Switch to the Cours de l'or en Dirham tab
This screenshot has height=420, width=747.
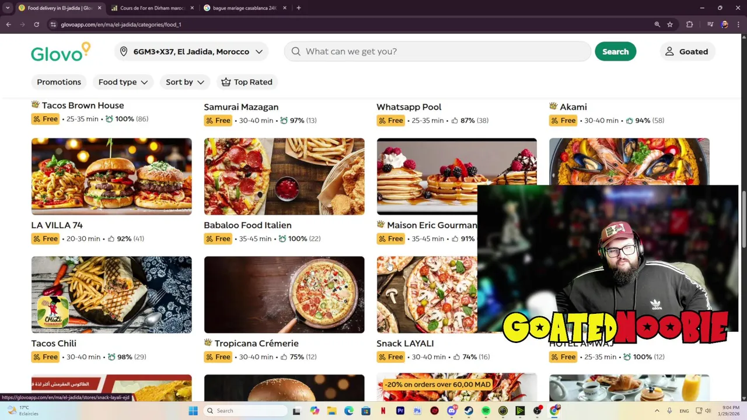[153, 8]
